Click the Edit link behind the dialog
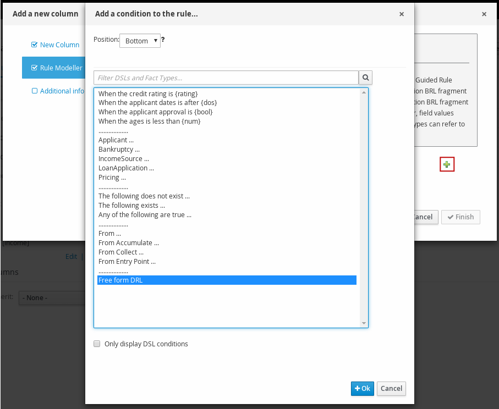Viewport: 499px width, 409px height. pyautogui.click(x=71, y=256)
